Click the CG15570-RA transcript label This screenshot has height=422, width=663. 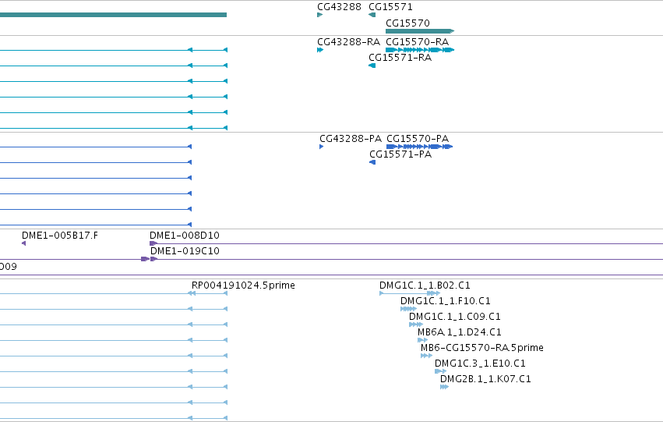tap(417, 42)
